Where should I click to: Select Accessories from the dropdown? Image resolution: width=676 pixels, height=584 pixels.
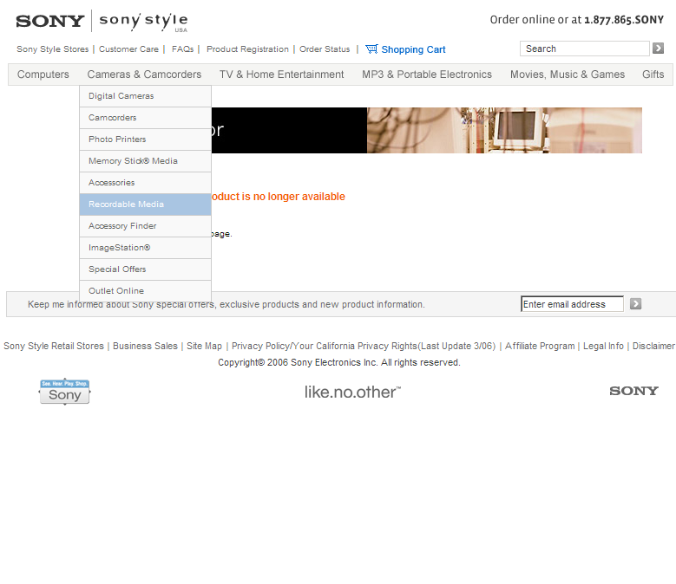(145, 183)
